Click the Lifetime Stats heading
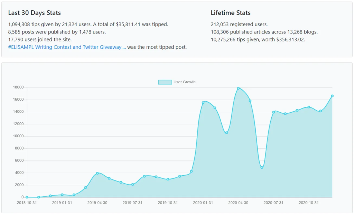The width and height of the screenshot is (354, 214). click(231, 13)
